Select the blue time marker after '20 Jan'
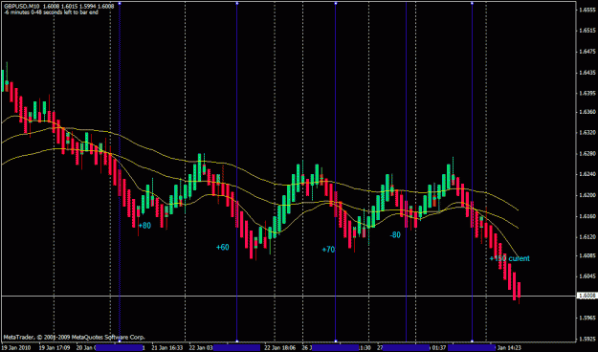Image resolution: width=598 pixels, height=352 pixels. 119,348
